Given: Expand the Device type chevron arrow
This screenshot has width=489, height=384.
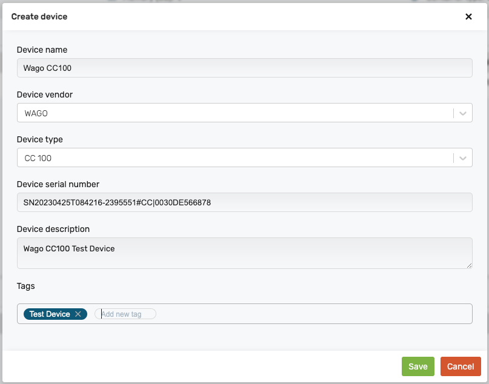Looking at the screenshot, I should 463,158.
